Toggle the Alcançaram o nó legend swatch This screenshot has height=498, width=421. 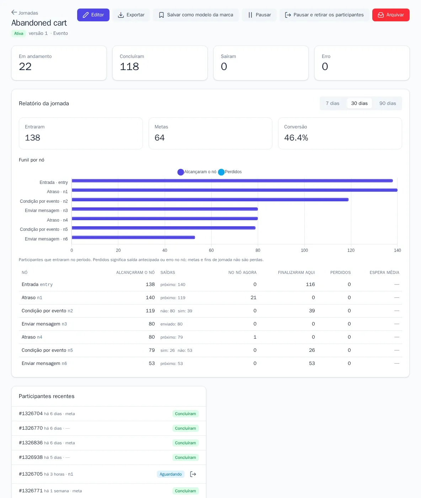(x=181, y=172)
